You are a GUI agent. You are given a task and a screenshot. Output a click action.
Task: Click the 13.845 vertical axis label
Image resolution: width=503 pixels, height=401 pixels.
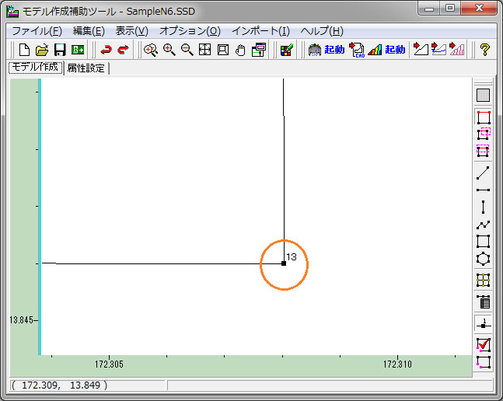(x=22, y=320)
